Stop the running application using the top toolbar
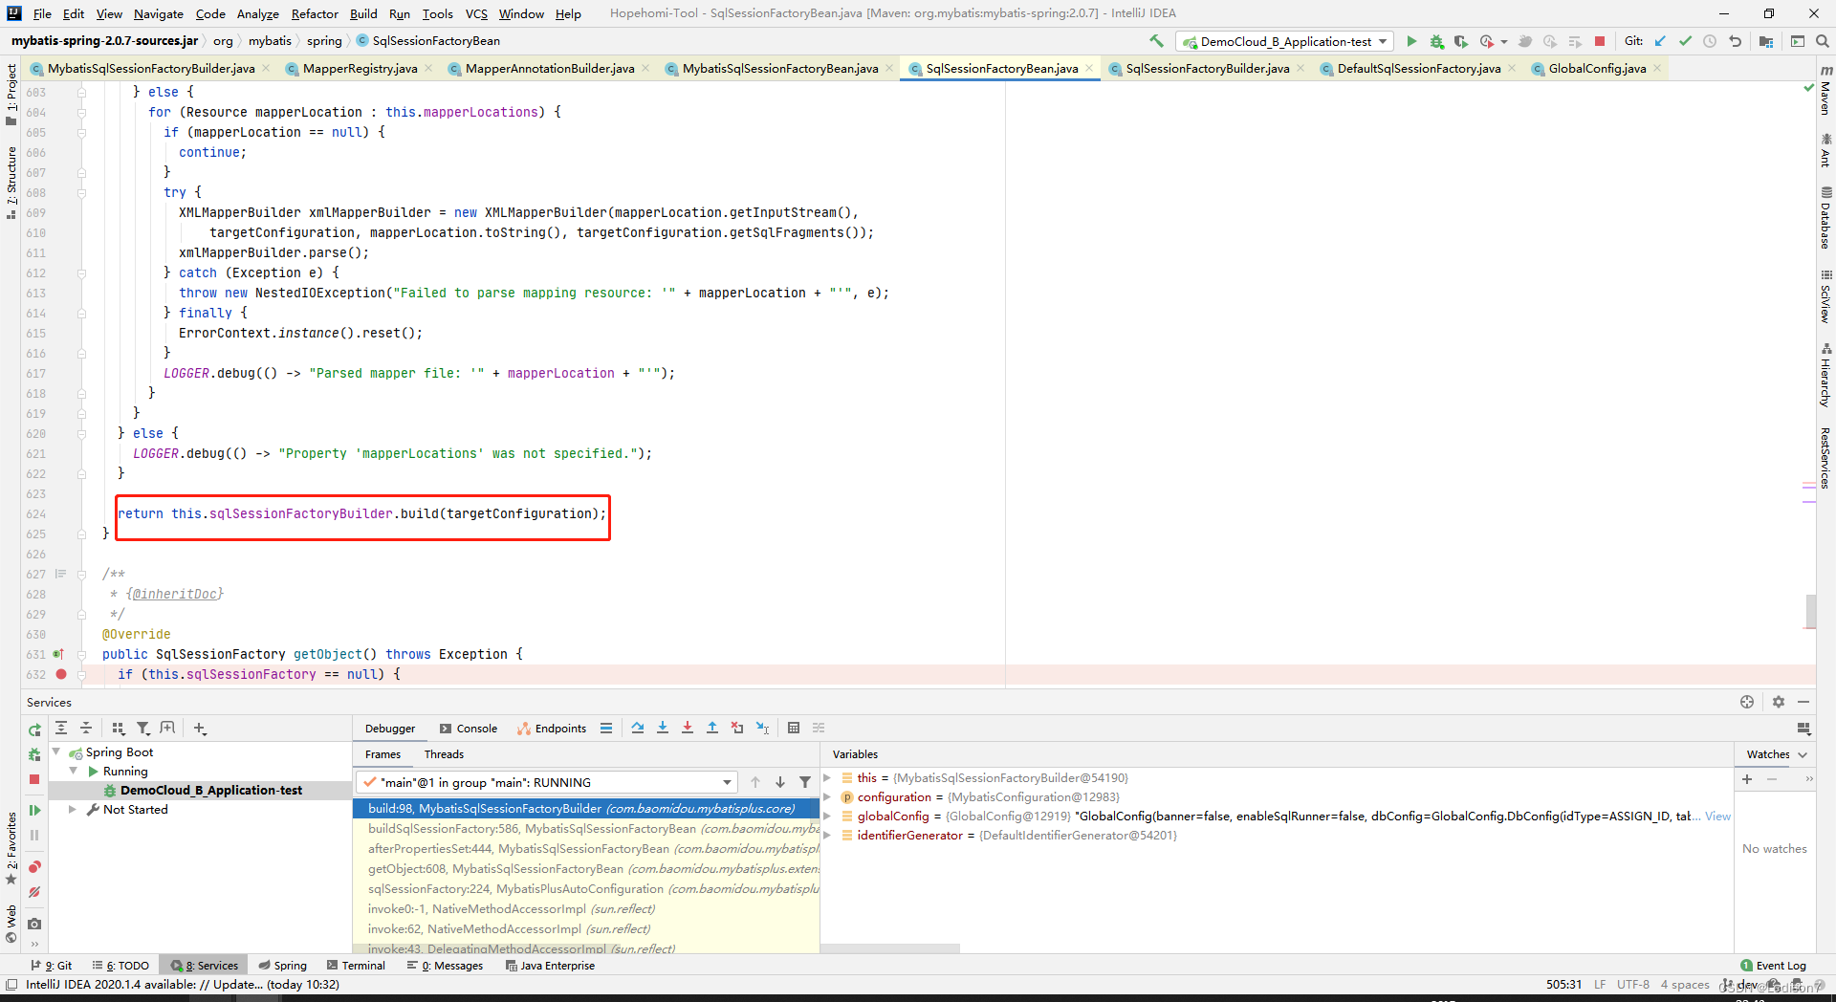Viewport: 1836px width, 1002px height. [x=1600, y=41]
